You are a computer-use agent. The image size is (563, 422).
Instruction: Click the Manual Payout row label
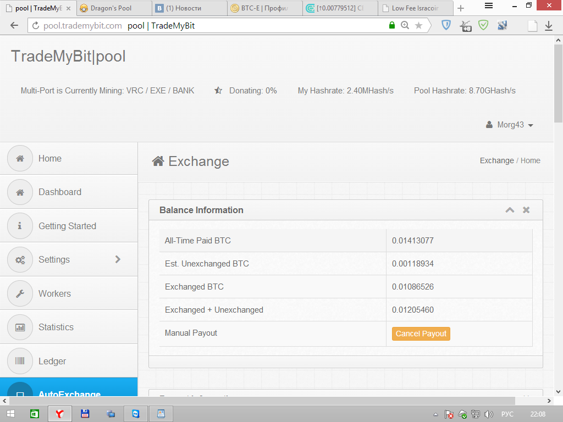click(191, 333)
